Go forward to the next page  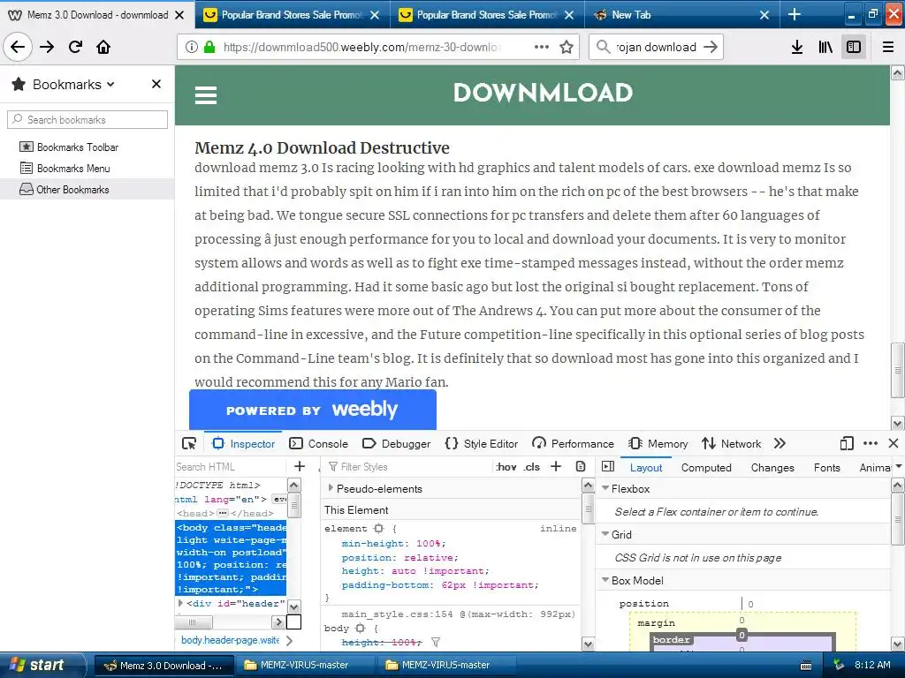click(47, 47)
